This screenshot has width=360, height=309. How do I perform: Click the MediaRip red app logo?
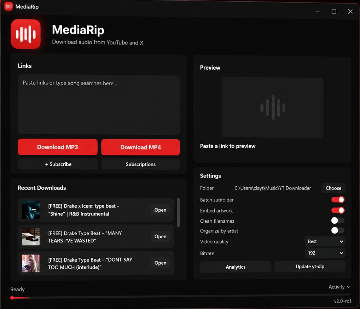26,34
